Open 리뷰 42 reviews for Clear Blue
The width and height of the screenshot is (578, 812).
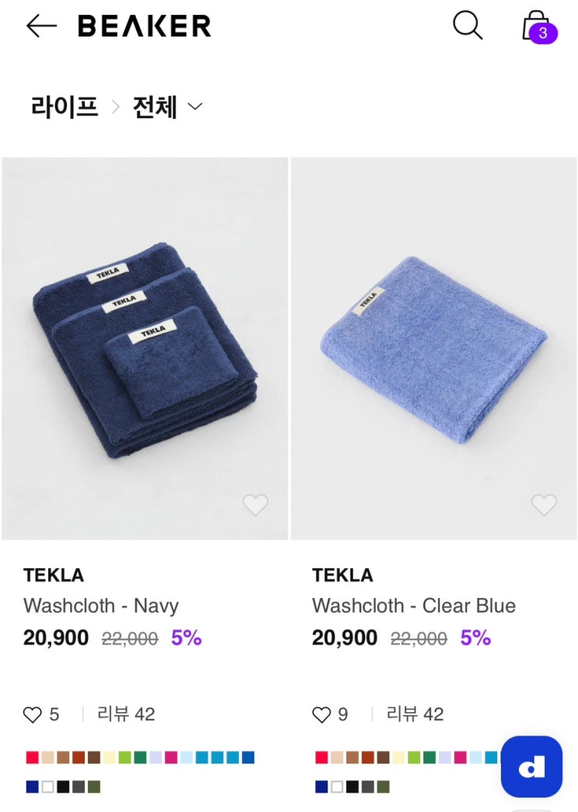tap(415, 714)
